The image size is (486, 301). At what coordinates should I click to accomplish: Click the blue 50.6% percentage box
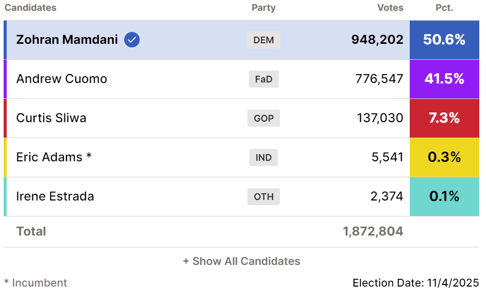444,40
